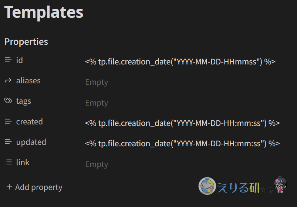Collapse the Properties section heading

coord(26,41)
